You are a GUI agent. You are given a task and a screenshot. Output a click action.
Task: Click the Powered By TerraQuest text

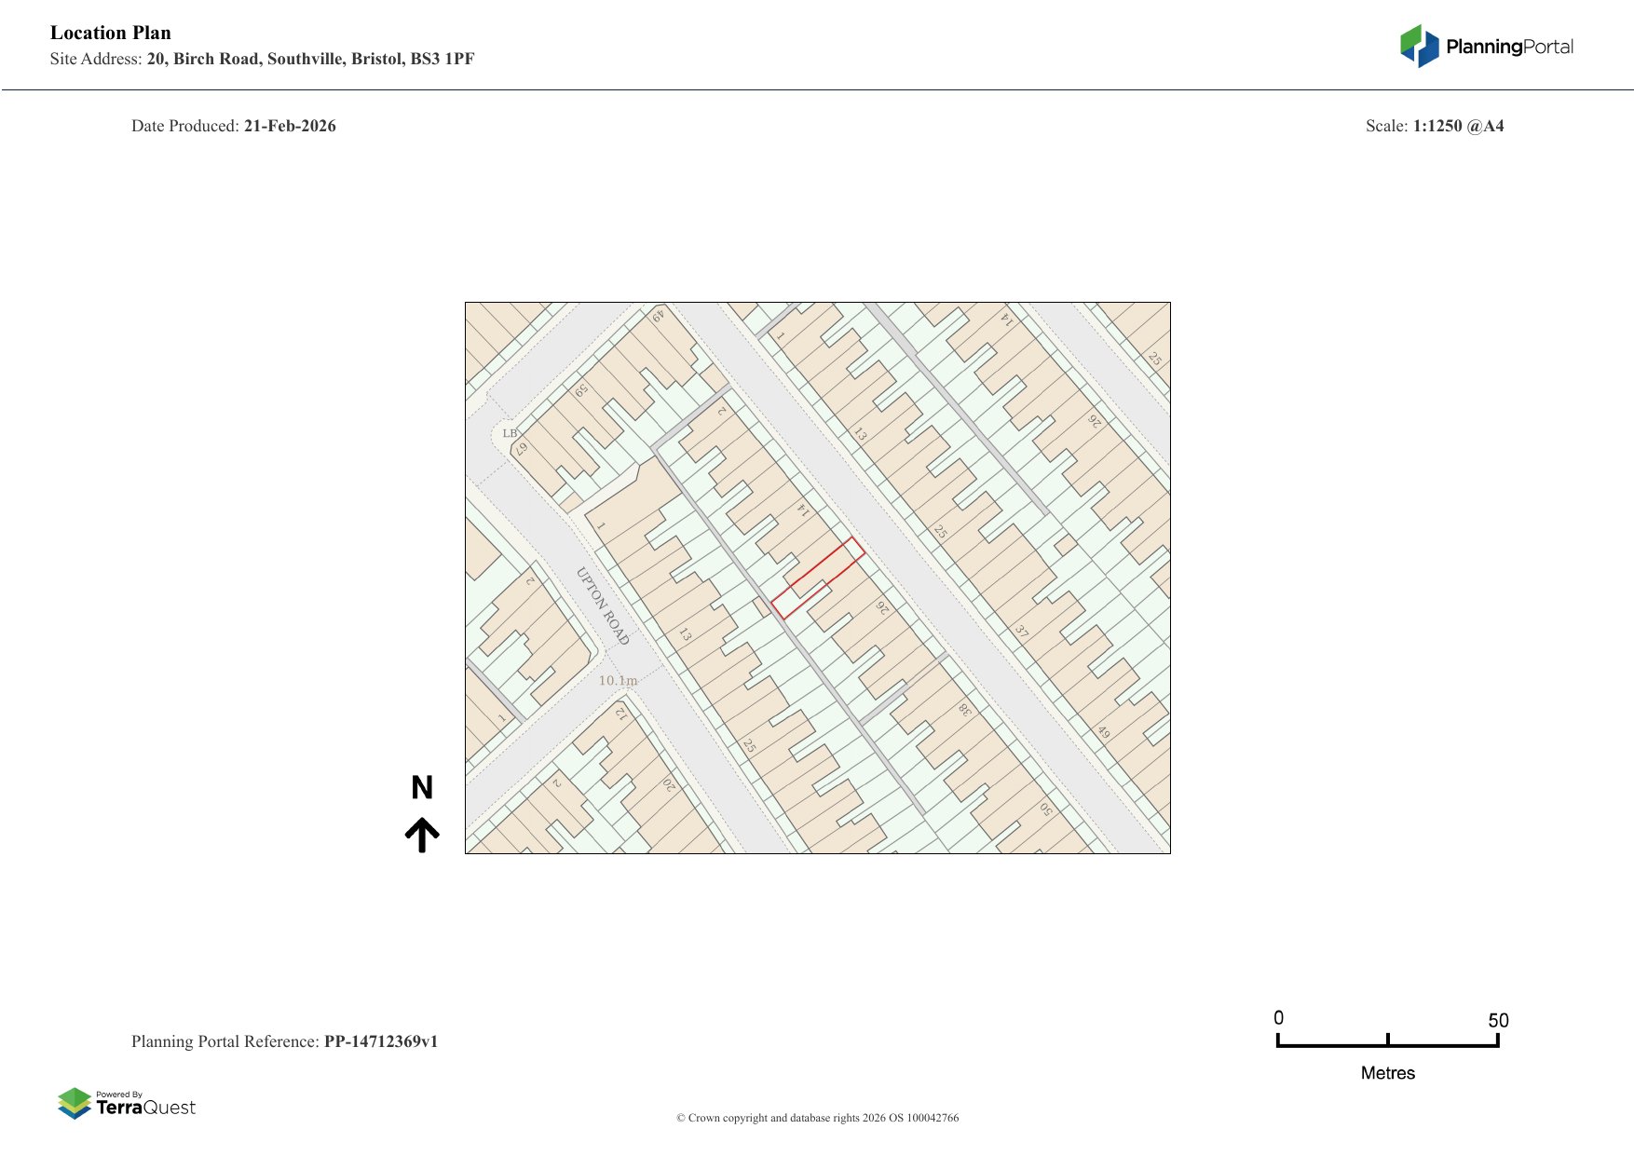click(x=118, y=1094)
